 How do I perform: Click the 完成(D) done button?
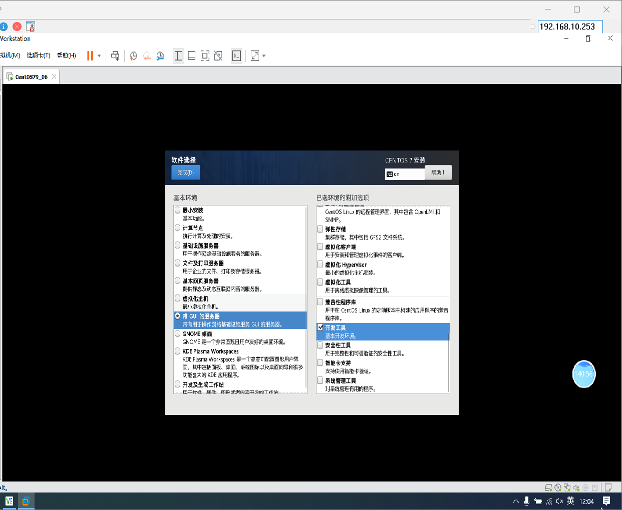click(185, 172)
